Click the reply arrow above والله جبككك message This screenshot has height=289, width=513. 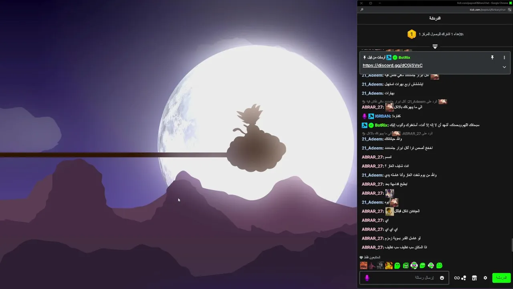(364, 133)
